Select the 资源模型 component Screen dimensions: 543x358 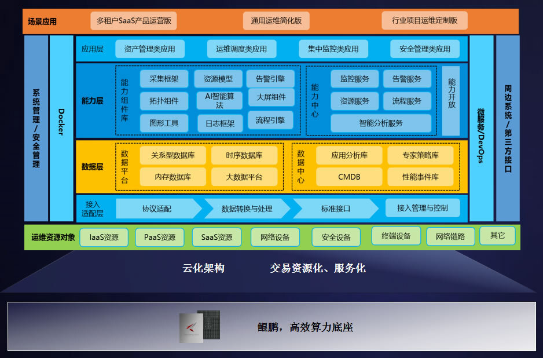click(x=218, y=79)
